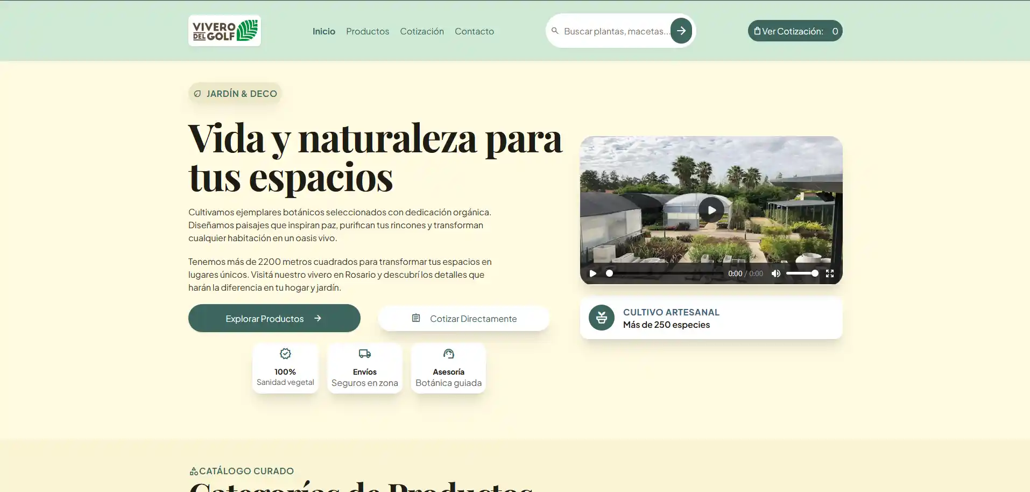This screenshot has width=1030, height=492.
Task: Click the document icon in Cotizar Directamente
Action: [416, 318]
